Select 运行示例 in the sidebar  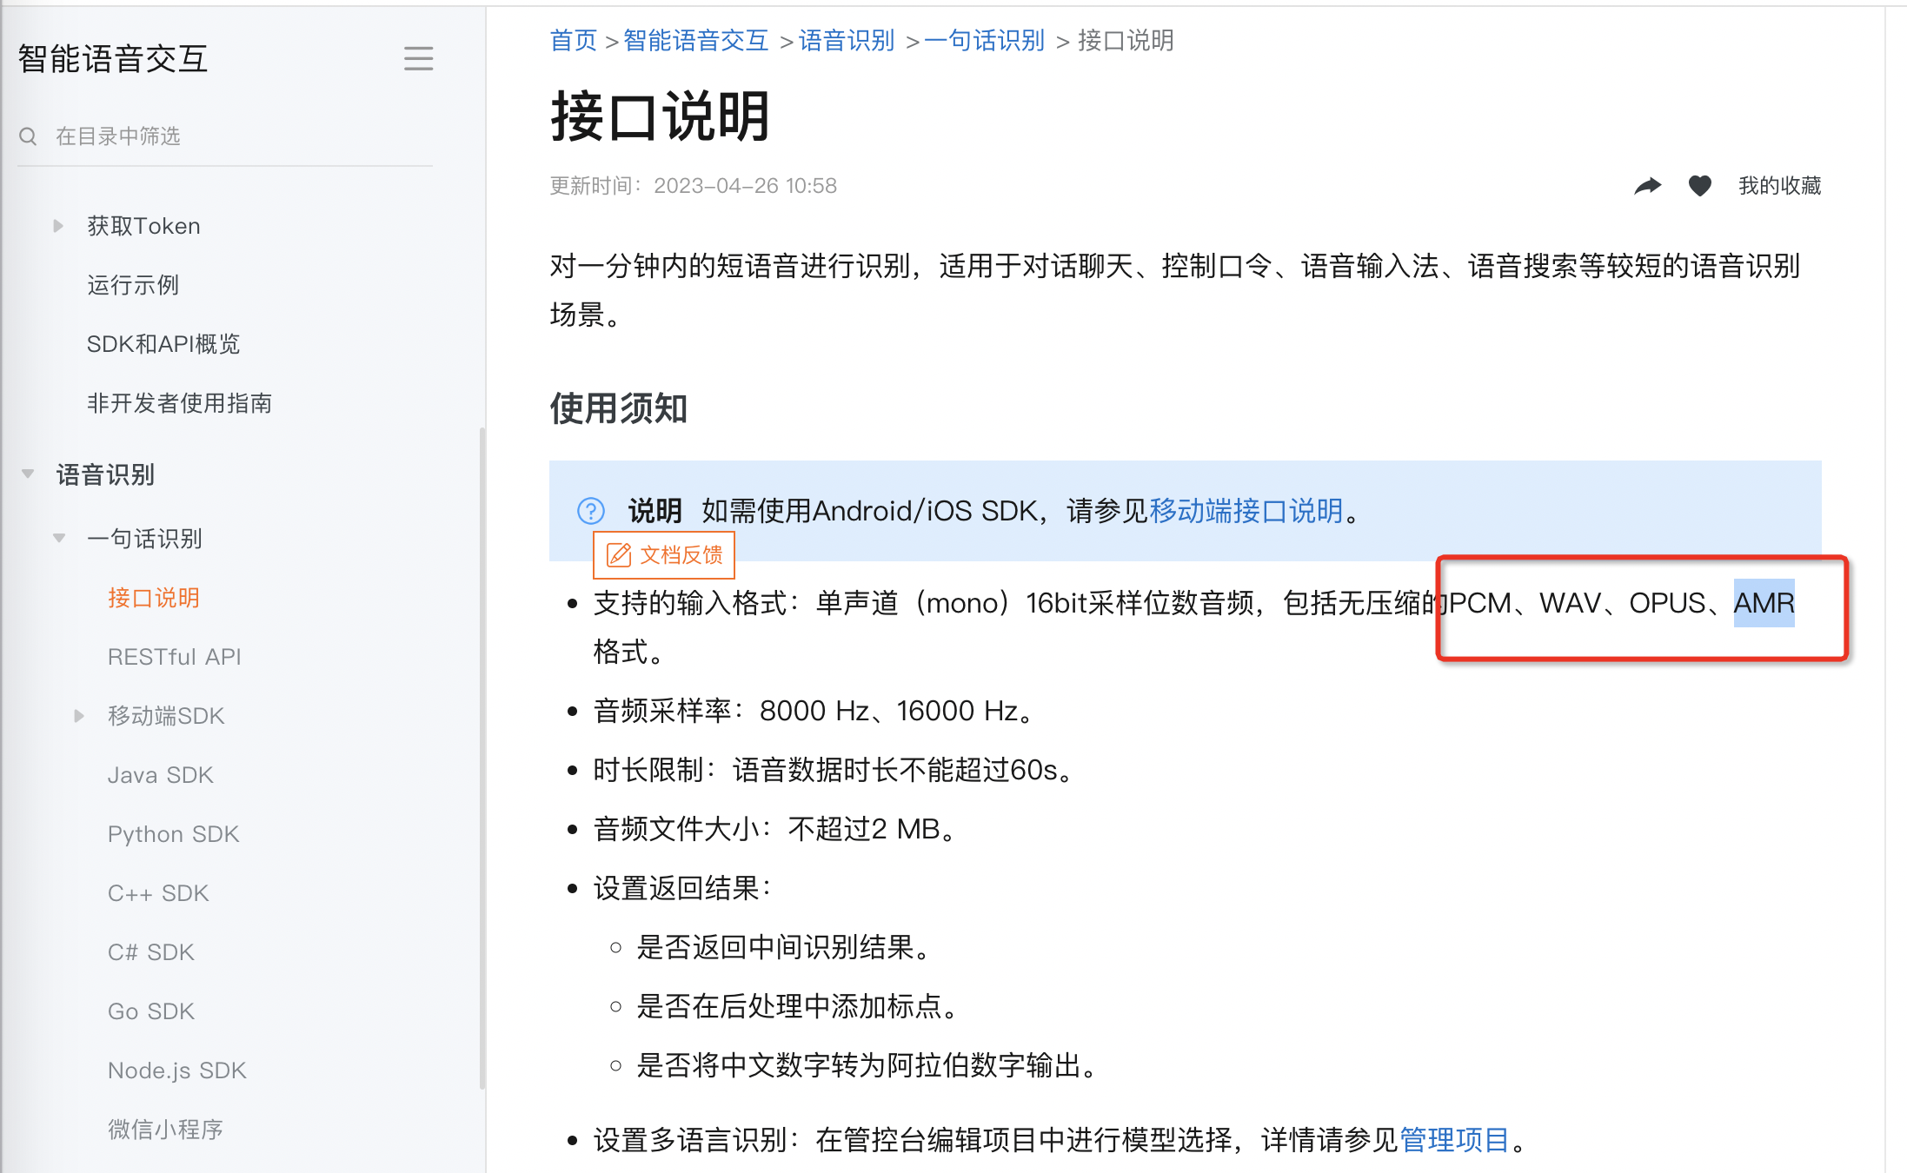(x=133, y=285)
